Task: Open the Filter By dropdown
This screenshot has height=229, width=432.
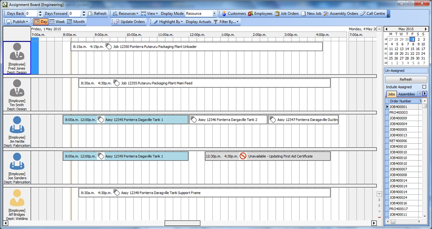Action: (226, 22)
